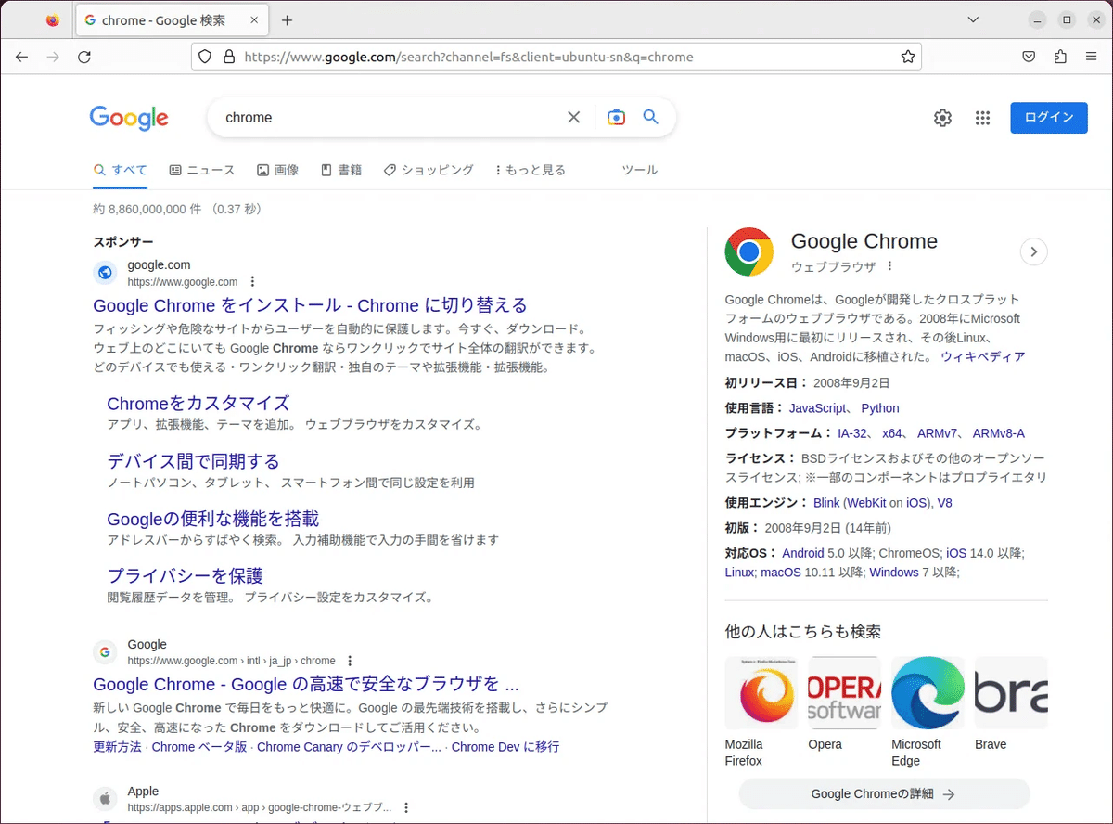The image size is (1113, 824).
Task: Open the 更新方法 sitelink
Action: click(x=118, y=747)
